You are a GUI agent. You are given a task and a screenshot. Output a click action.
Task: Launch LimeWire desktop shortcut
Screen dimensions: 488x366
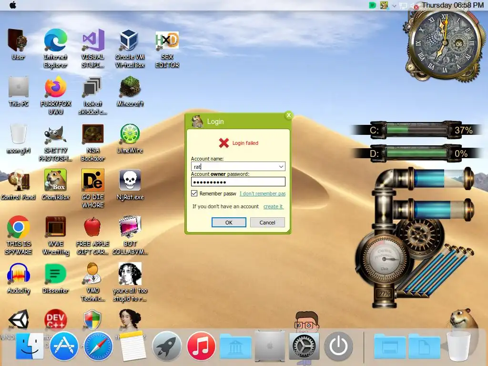pos(130,138)
